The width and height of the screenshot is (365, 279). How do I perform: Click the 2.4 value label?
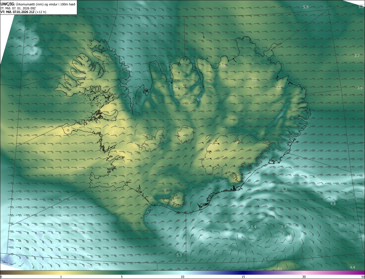coord(176,89)
